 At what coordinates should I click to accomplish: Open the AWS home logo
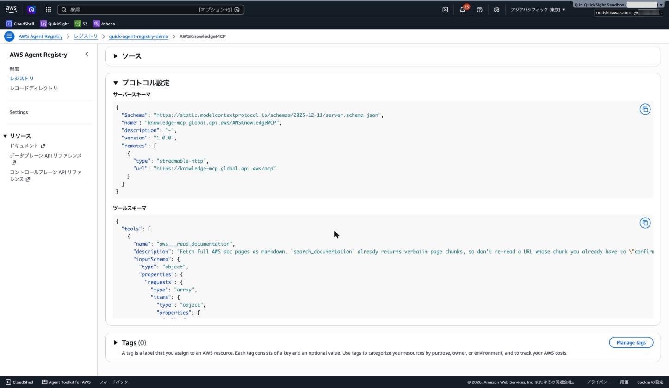point(11,9)
